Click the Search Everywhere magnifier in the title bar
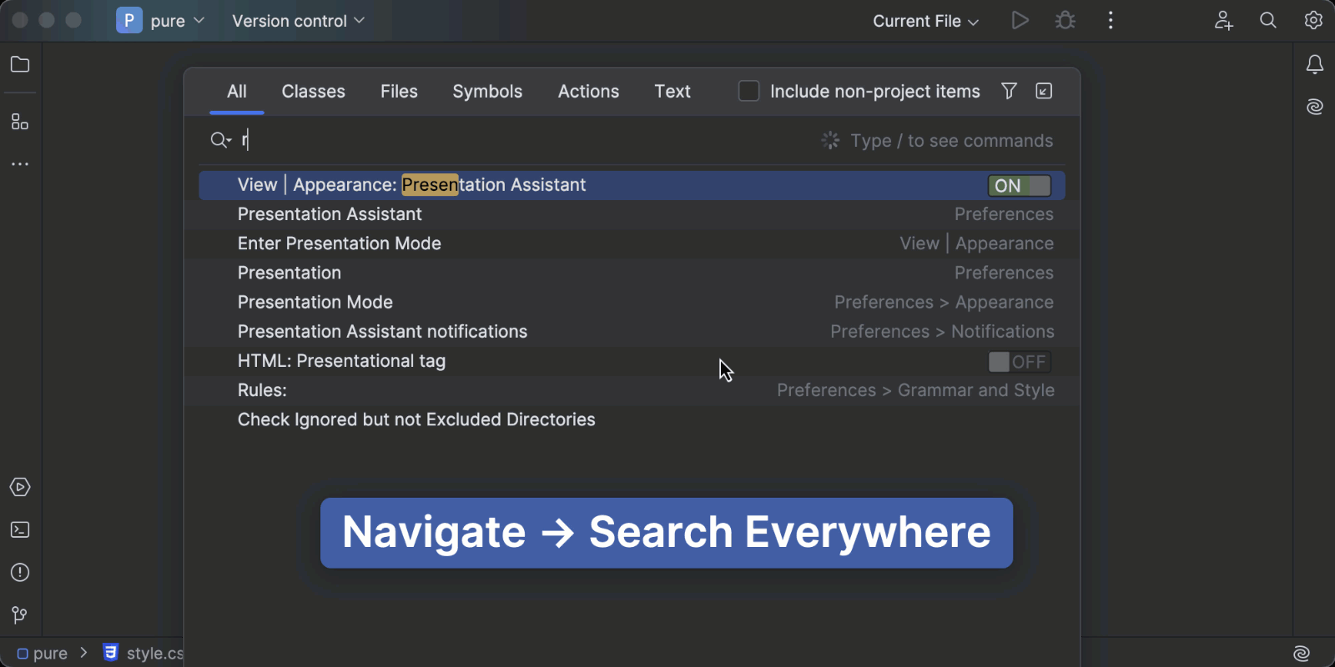This screenshot has width=1335, height=667. pyautogui.click(x=1268, y=20)
